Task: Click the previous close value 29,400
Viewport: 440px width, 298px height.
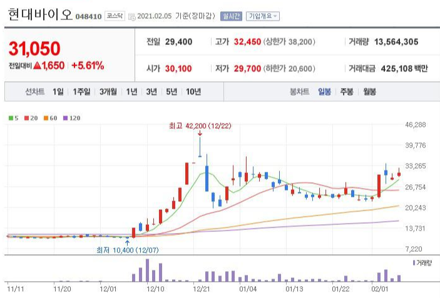Action: click(178, 42)
